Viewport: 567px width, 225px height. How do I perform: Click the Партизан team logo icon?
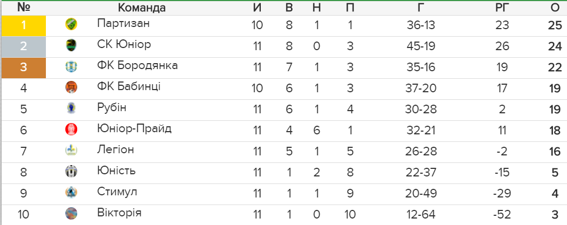point(71,25)
